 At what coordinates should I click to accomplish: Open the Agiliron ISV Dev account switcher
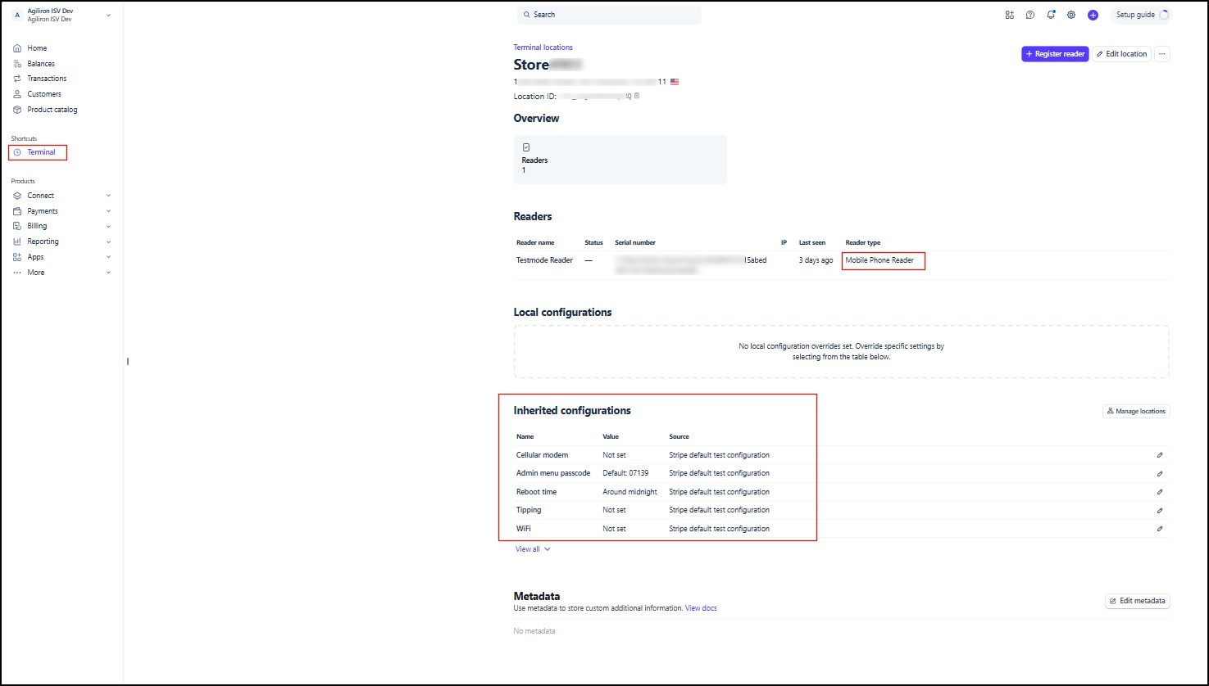click(x=62, y=15)
